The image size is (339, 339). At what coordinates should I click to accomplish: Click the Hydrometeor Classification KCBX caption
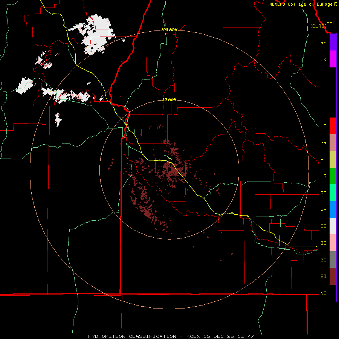171,336
